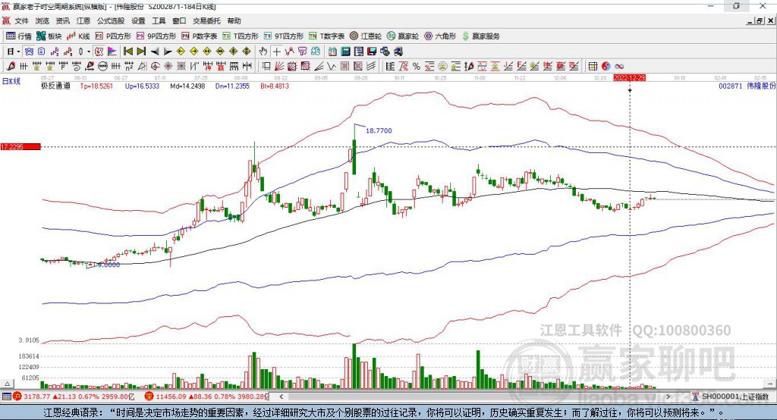This screenshot has height=420, width=777.
Task: Click the red-blue yin-yang icon
Action: click(606, 66)
